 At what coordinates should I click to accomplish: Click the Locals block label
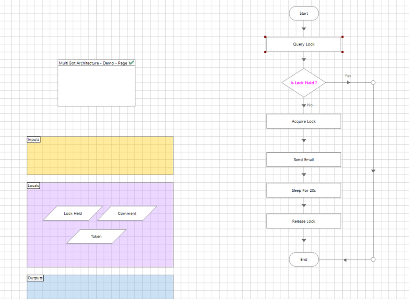tap(34, 186)
